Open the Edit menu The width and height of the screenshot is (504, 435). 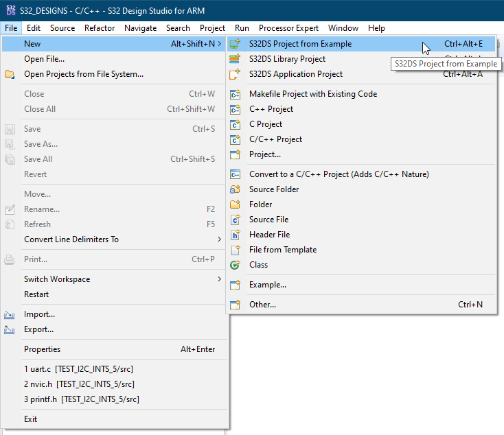tap(34, 28)
